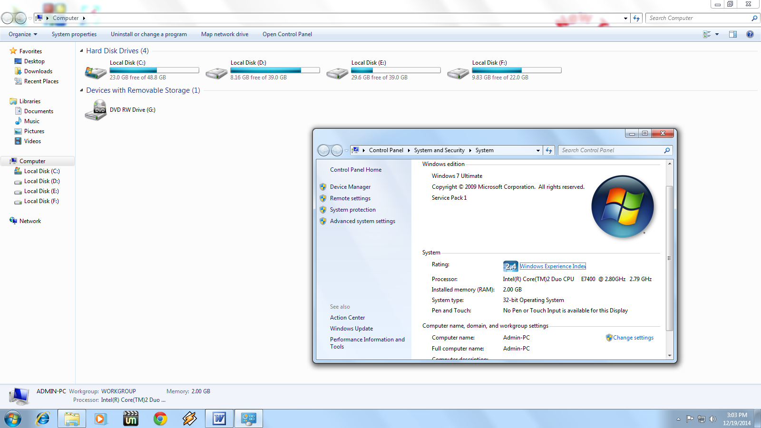Image resolution: width=761 pixels, height=428 pixels.
Task: Toggle the preview pane icon
Action: click(733, 34)
